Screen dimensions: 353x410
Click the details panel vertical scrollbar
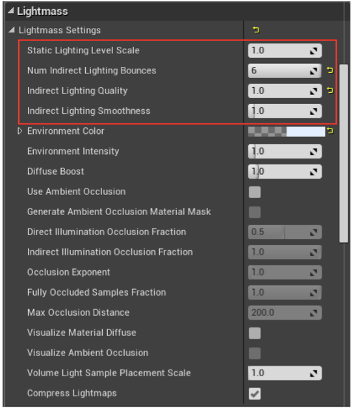pos(343,153)
